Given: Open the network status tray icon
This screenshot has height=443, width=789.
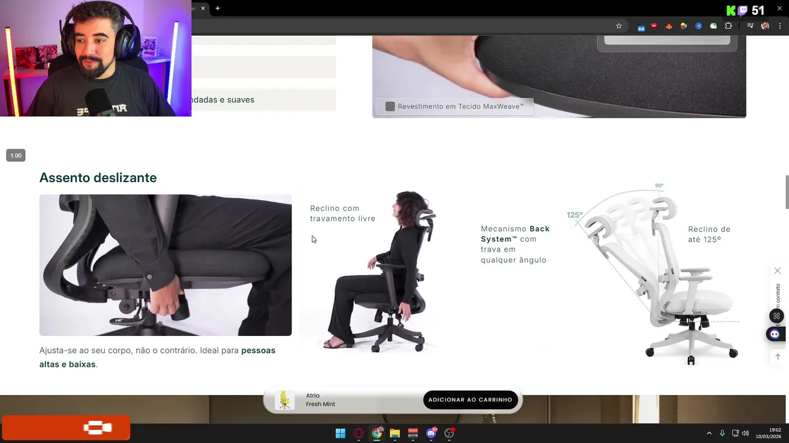Looking at the screenshot, I should [x=735, y=433].
